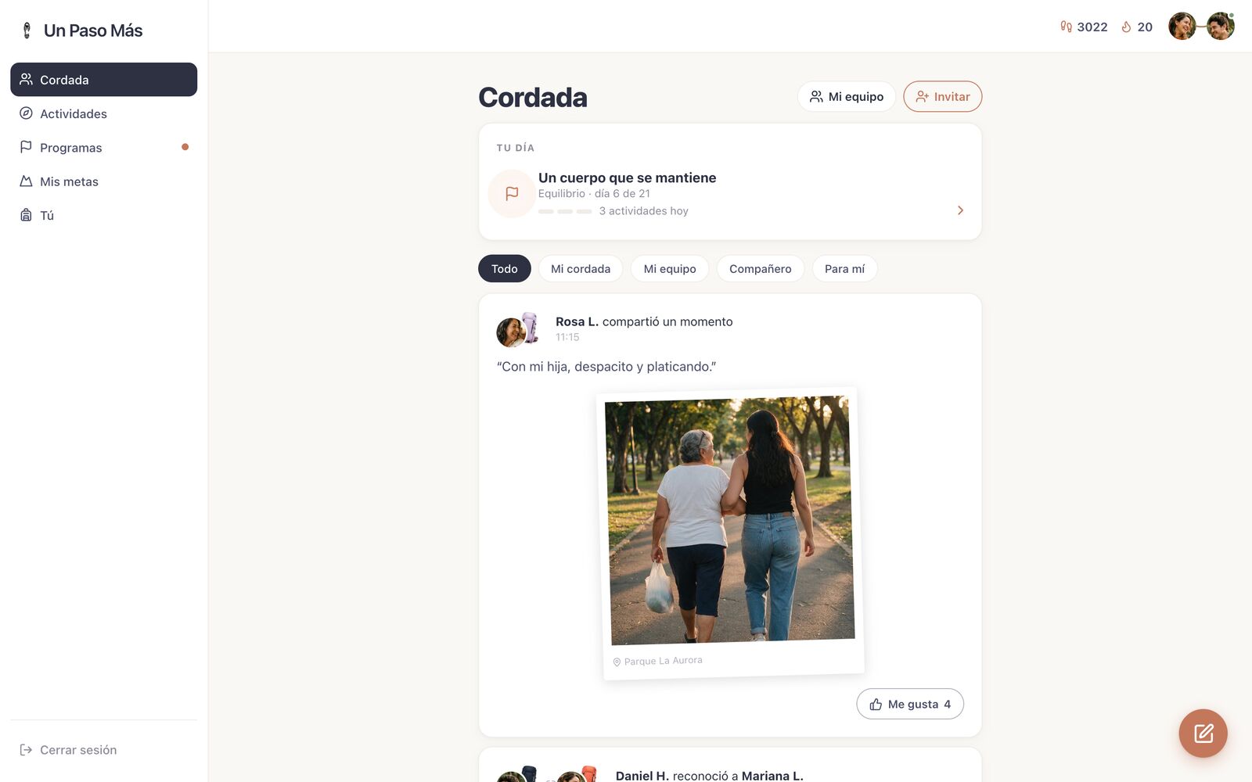Click the streak count value 20
Image resolution: width=1252 pixels, height=782 pixels.
[1145, 27]
